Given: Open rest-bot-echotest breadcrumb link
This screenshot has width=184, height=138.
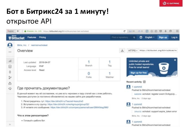Looking at the screenshot, I should (x=39, y=45).
